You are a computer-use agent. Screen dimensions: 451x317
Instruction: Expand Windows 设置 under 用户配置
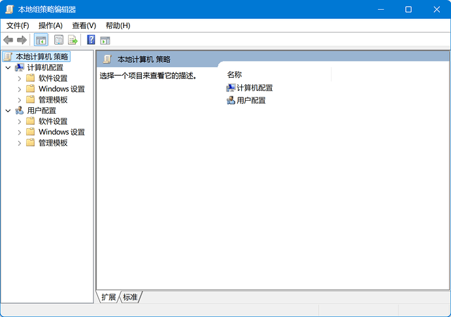(19, 132)
